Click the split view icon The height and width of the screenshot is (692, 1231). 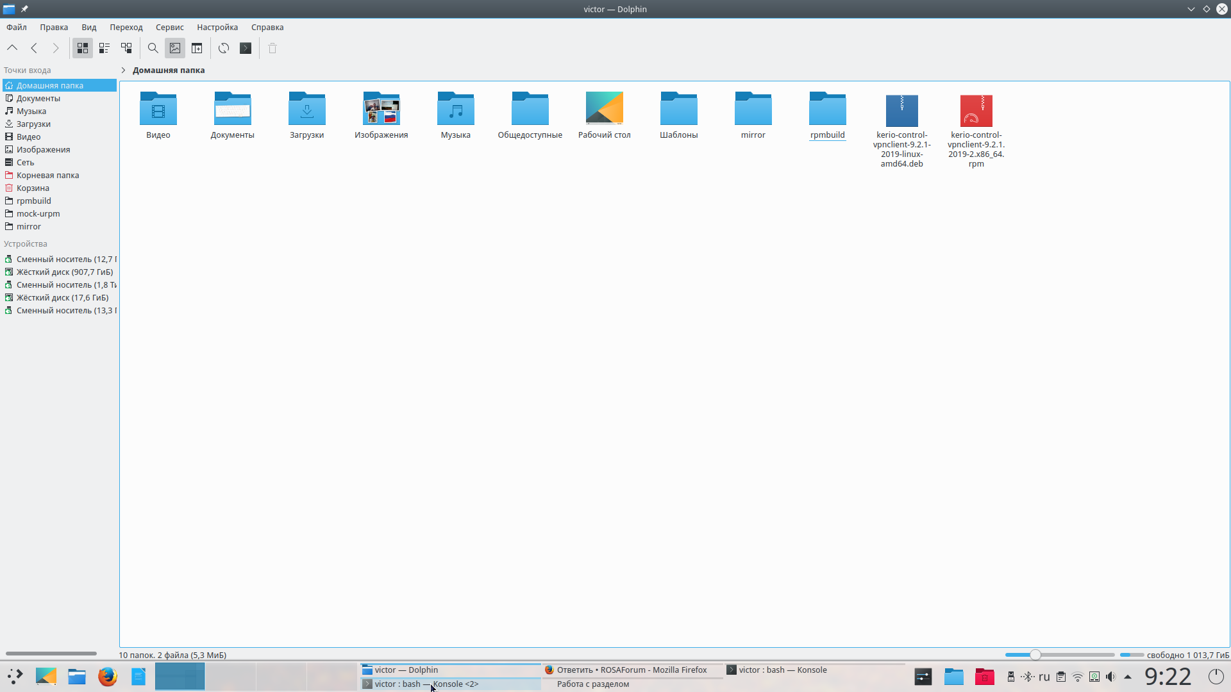click(x=197, y=48)
